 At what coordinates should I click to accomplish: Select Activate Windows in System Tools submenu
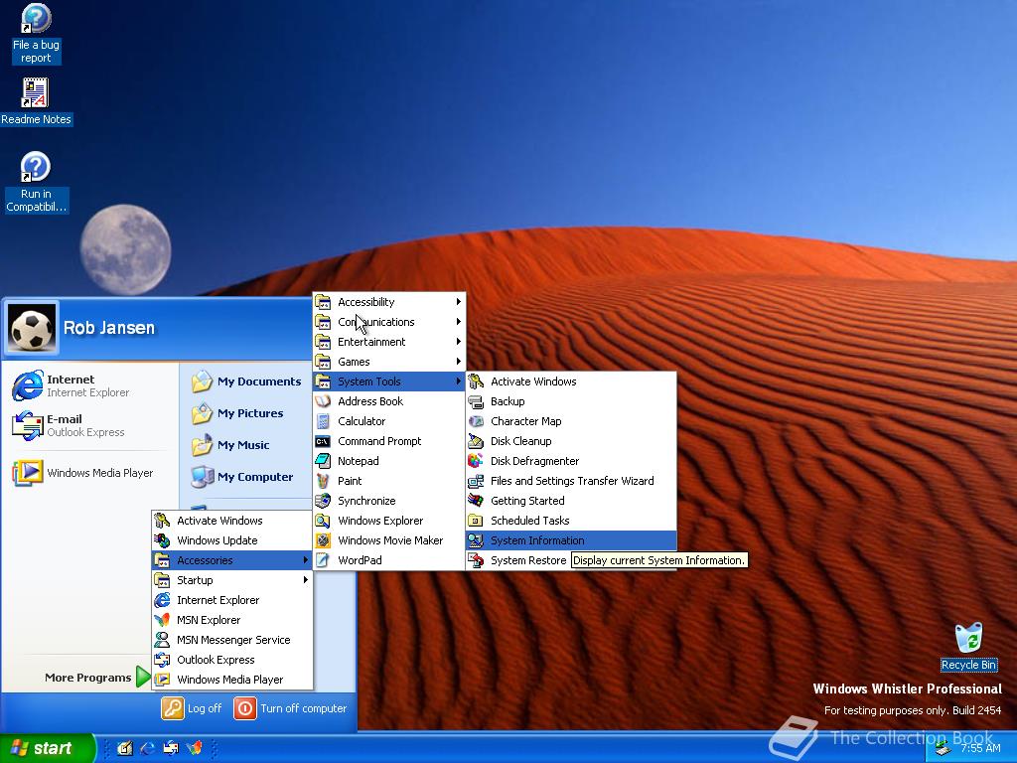[571, 381]
